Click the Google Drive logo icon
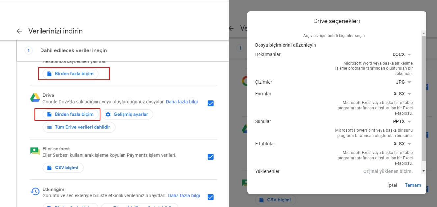437x207 pixels. 35,98
